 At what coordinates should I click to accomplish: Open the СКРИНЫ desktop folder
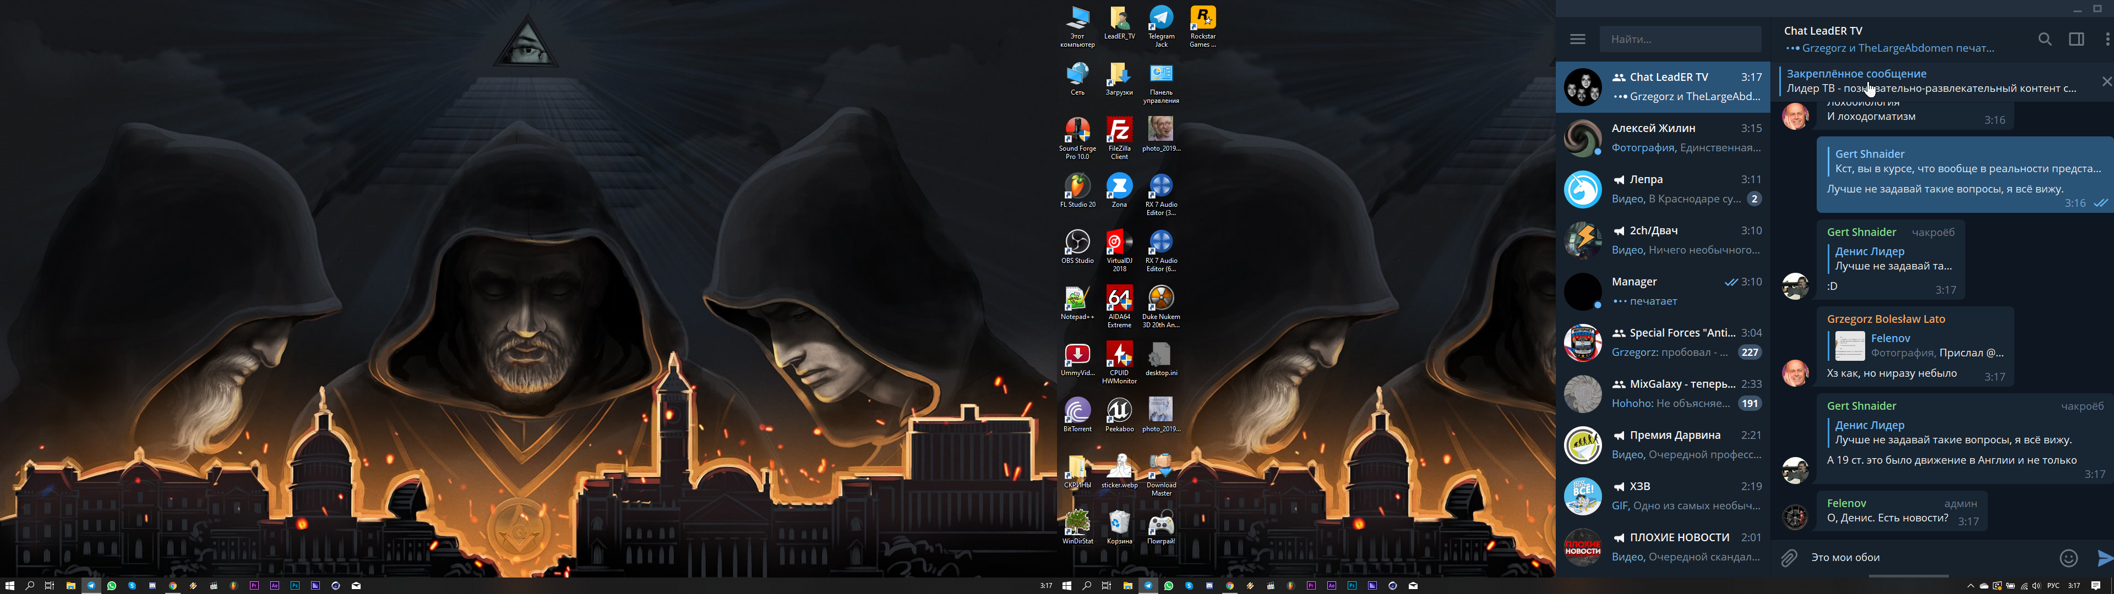(x=1077, y=471)
